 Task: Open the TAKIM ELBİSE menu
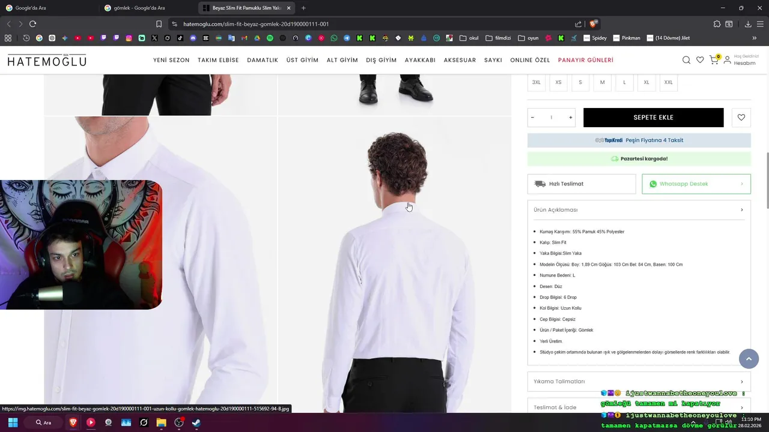point(218,60)
